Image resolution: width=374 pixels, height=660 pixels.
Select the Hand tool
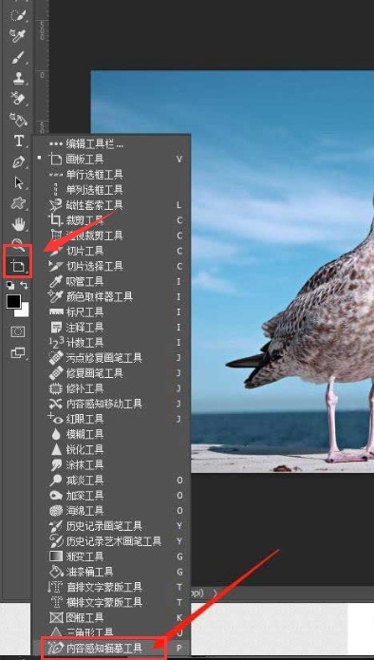18,225
